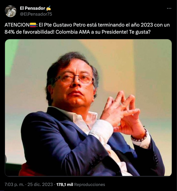Image resolution: width=177 pixels, height=191 pixels.
Task: Open the 7:03 p. m. timestamp link
Action: (14, 185)
